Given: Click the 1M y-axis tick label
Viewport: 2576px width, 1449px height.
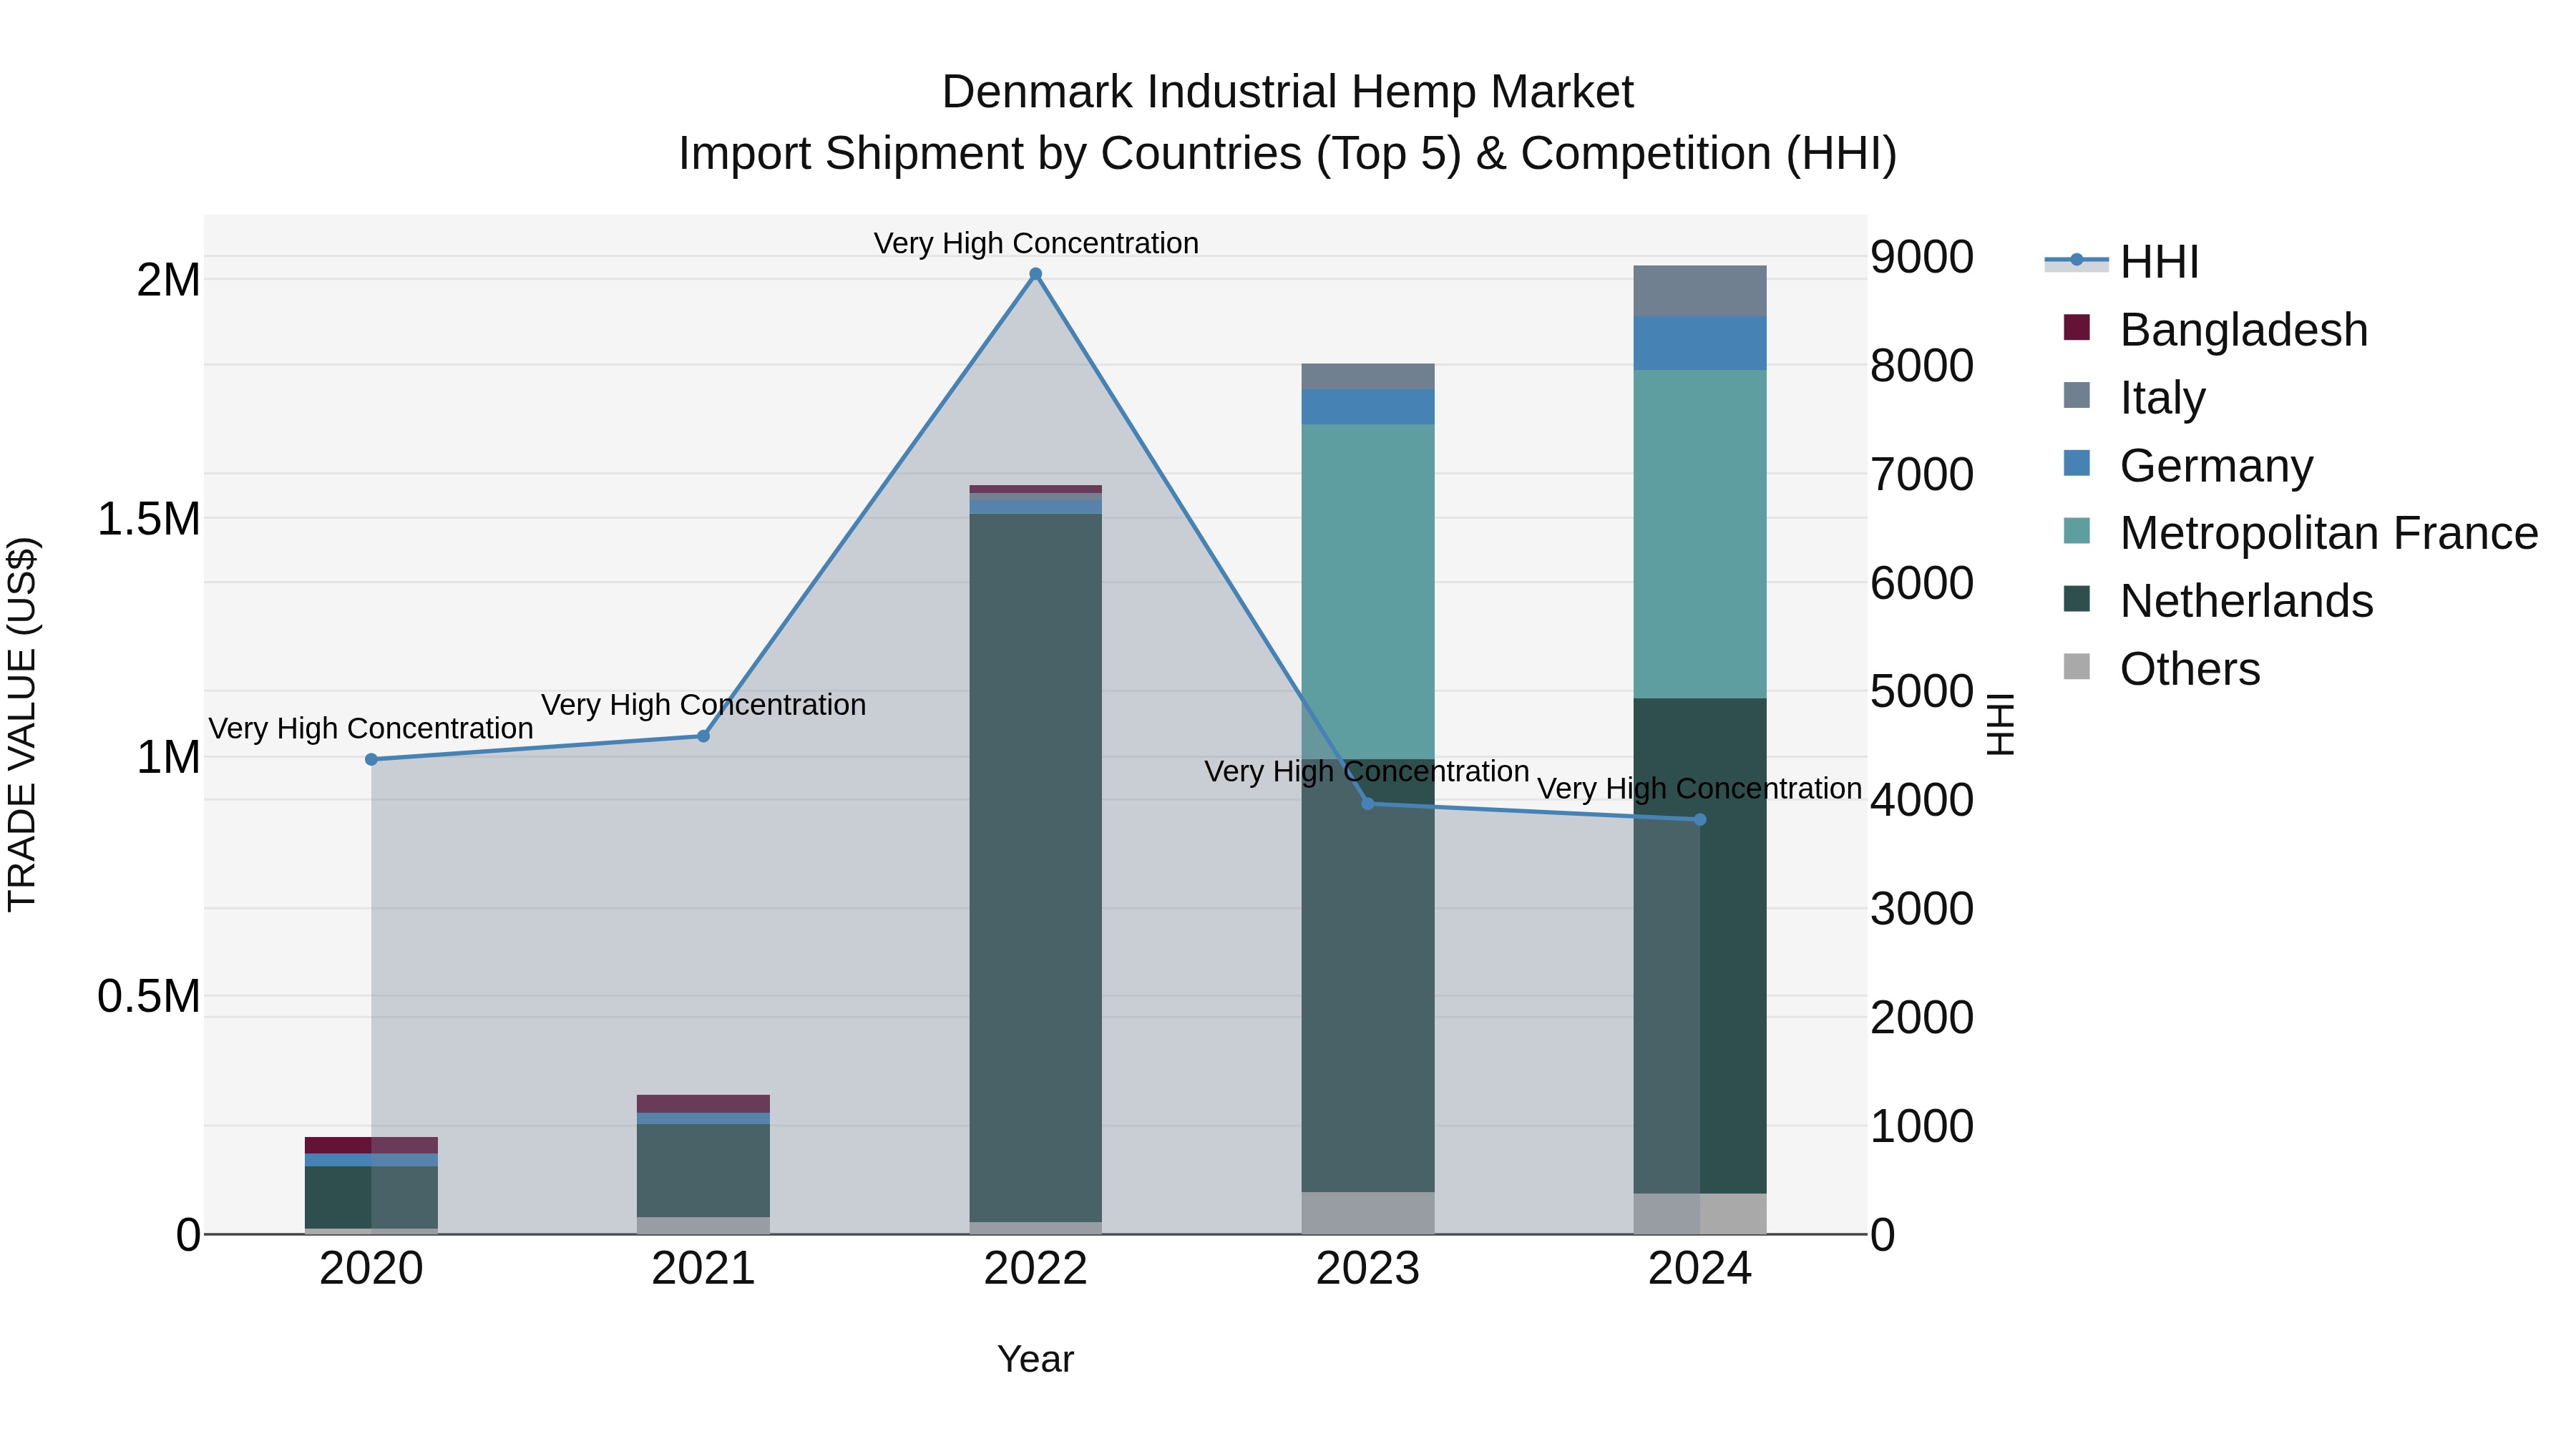Looking at the screenshot, I should [x=168, y=757].
